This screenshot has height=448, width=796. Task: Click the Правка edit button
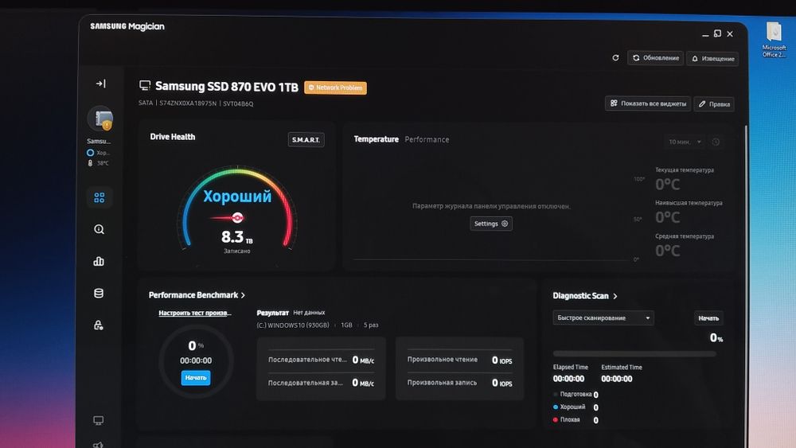coord(714,104)
